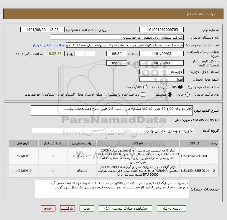Click row 1 need date 1401/09/10
The image size is (227, 220).
pos(23,156)
